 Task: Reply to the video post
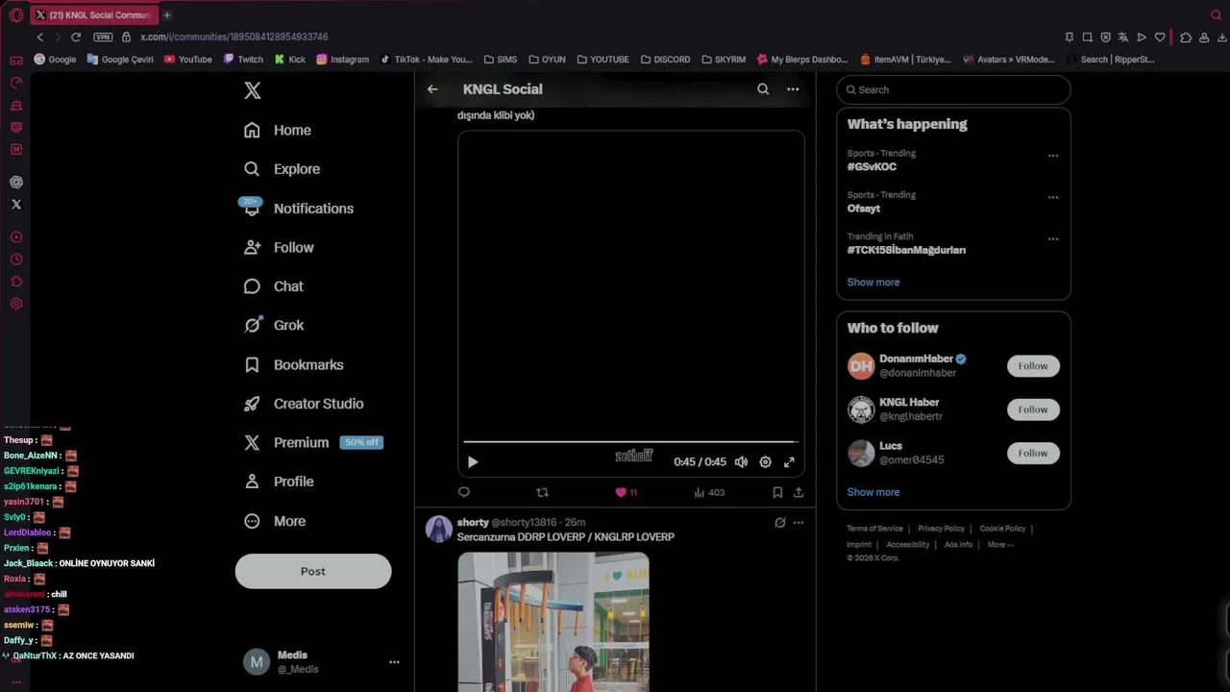point(464,492)
